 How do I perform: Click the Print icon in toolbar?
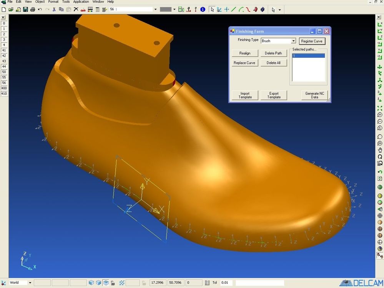coord(33,9)
